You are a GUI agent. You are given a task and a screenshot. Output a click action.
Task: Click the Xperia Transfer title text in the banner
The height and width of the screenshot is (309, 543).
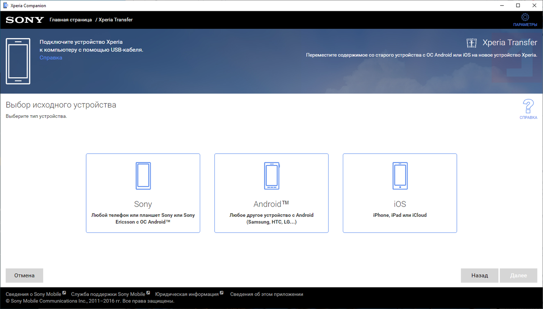(x=510, y=43)
